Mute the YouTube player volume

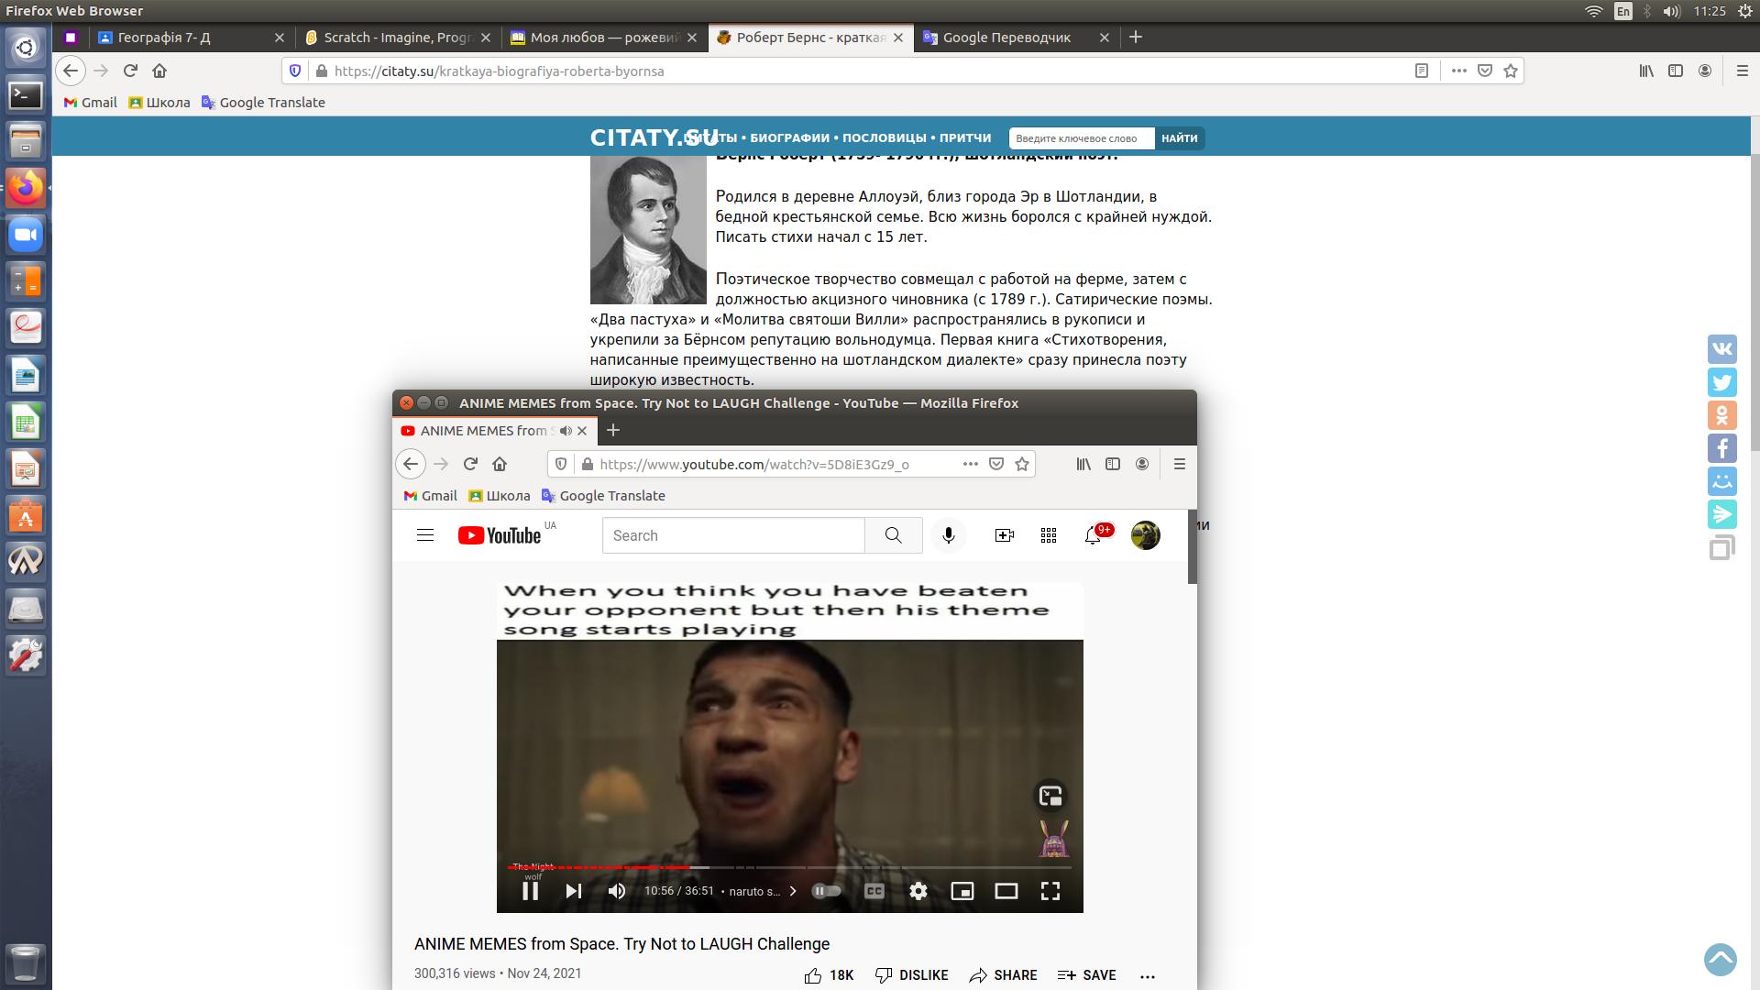pyautogui.click(x=617, y=891)
